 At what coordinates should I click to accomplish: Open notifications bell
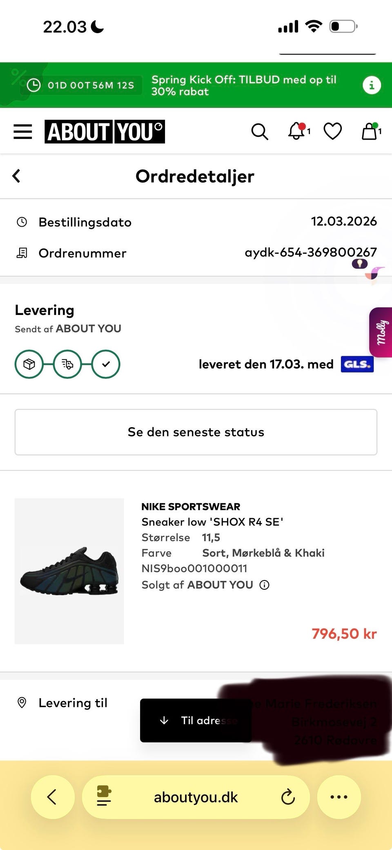click(x=297, y=132)
